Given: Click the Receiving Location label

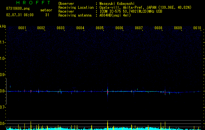Looking at the screenshot, I should (x=76, y=7).
